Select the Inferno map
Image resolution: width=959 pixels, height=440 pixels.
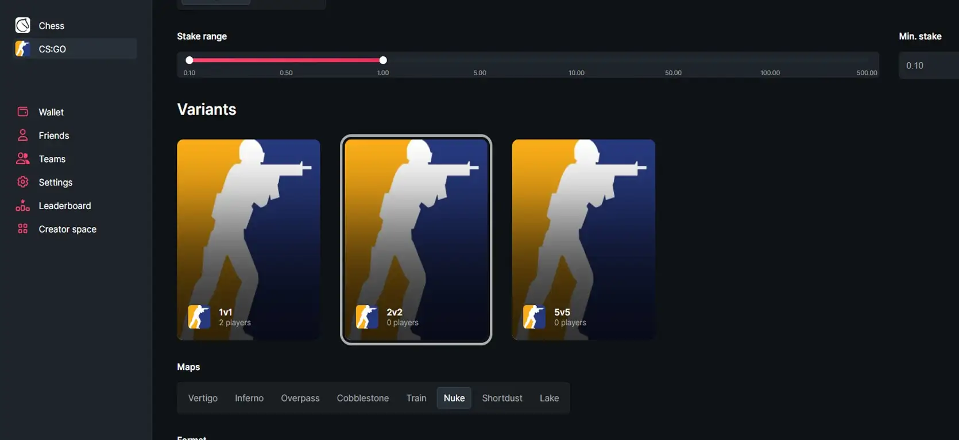click(x=249, y=398)
